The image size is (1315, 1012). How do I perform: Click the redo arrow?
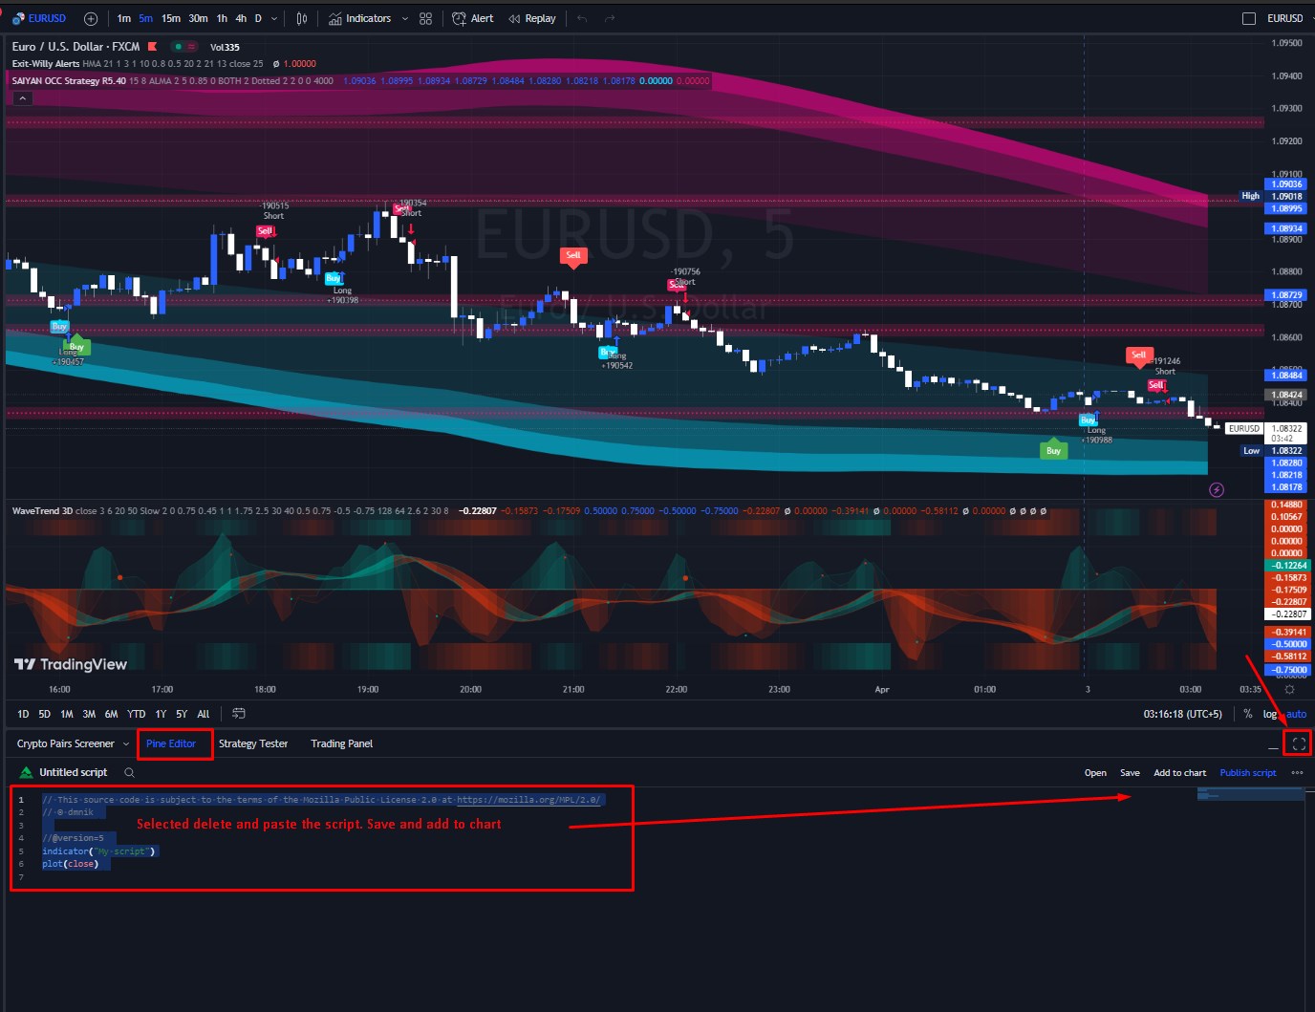(610, 18)
